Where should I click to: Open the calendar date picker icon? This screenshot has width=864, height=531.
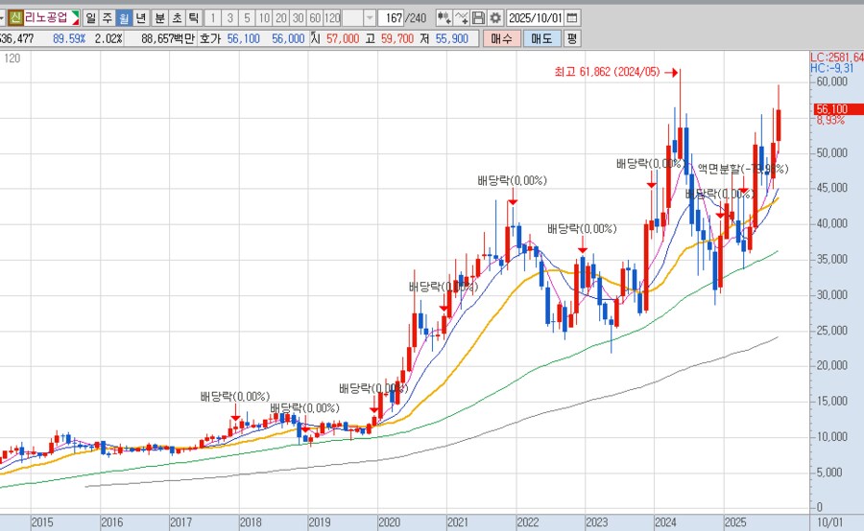[x=572, y=18]
